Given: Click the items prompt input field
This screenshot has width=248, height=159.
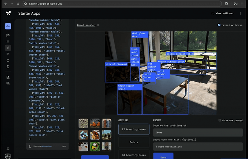Looking at the screenshot, I should [197, 133].
